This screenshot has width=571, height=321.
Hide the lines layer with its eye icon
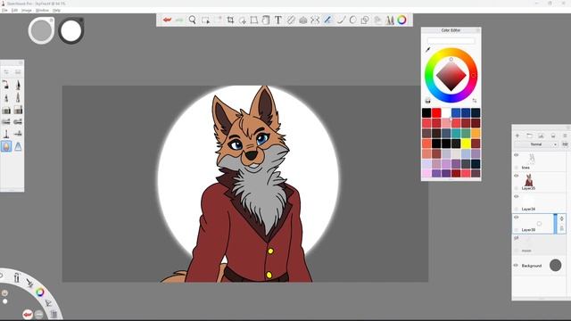tap(516, 155)
